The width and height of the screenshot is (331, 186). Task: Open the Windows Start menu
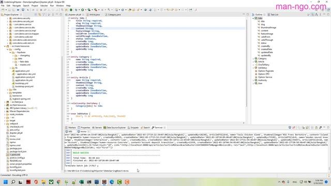pyautogui.click(x=6, y=182)
